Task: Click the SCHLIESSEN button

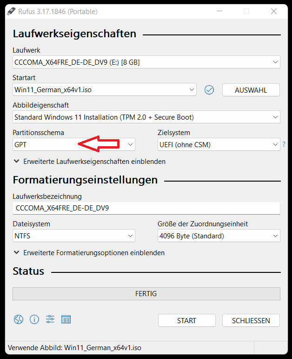Action: tap(251, 320)
